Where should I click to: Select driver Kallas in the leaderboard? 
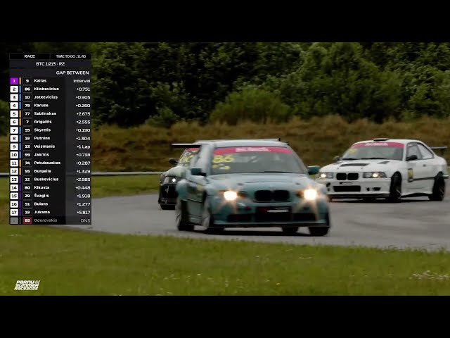(x=40, y=81)
